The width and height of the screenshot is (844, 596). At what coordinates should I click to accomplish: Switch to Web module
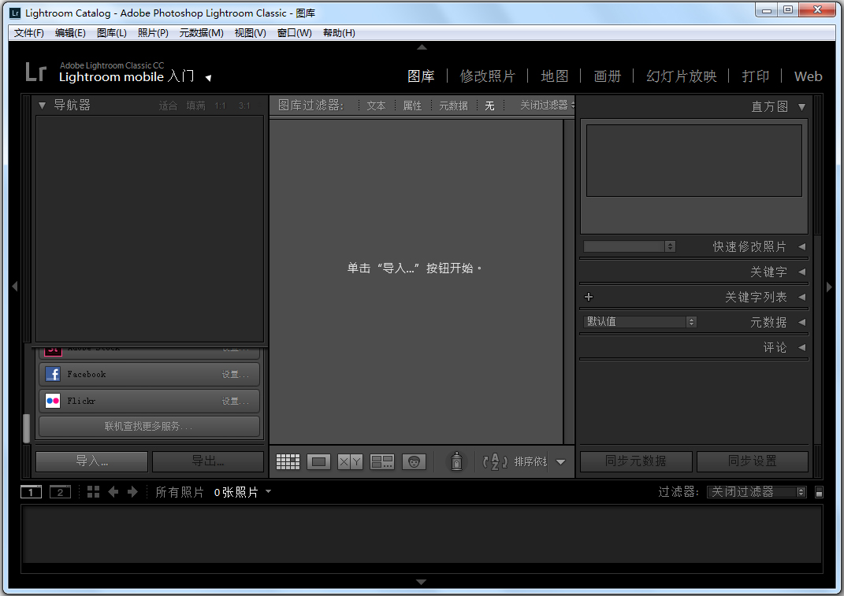tap(808, 76)
